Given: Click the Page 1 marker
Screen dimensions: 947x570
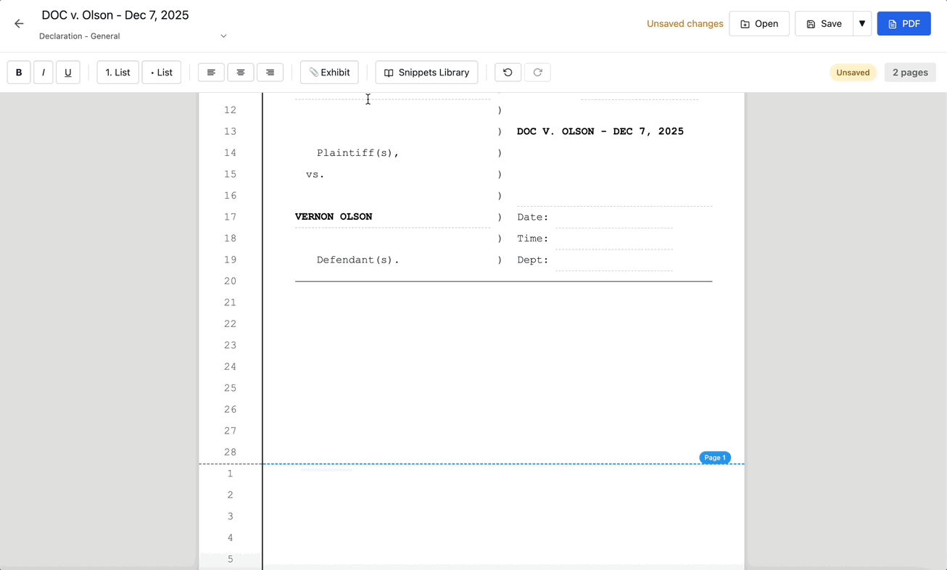Looking at the screenshot, I should coord(715,458).
